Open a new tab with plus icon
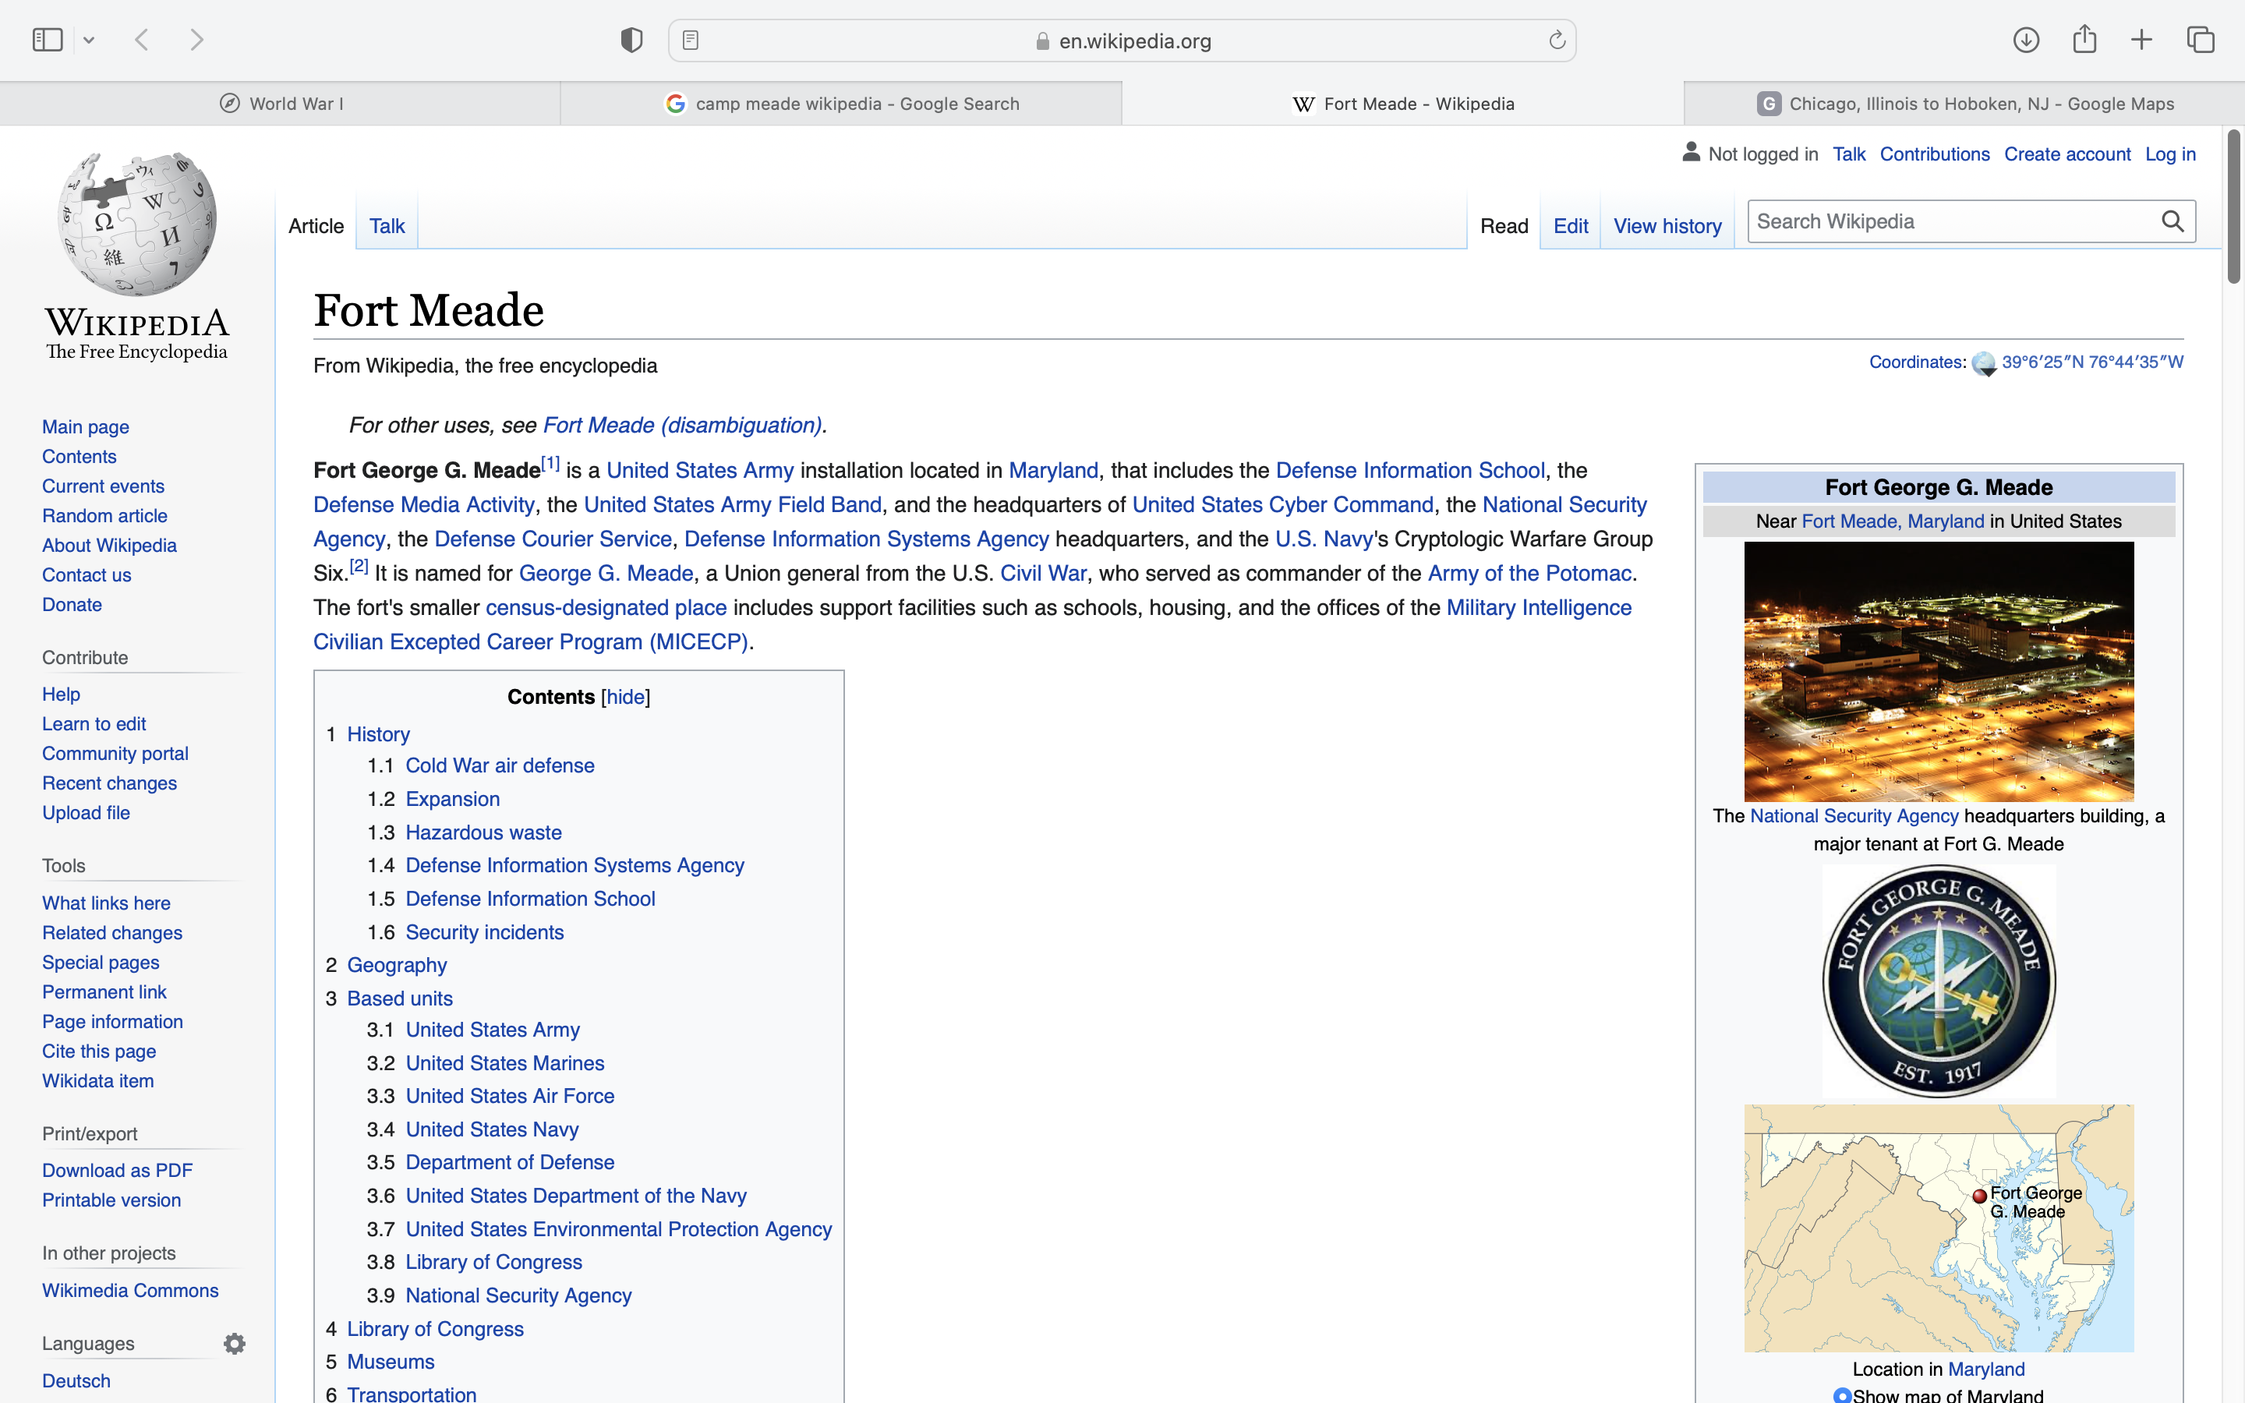The width and height of the screenshot is (2245, 1403). [x=2142, y=40]
